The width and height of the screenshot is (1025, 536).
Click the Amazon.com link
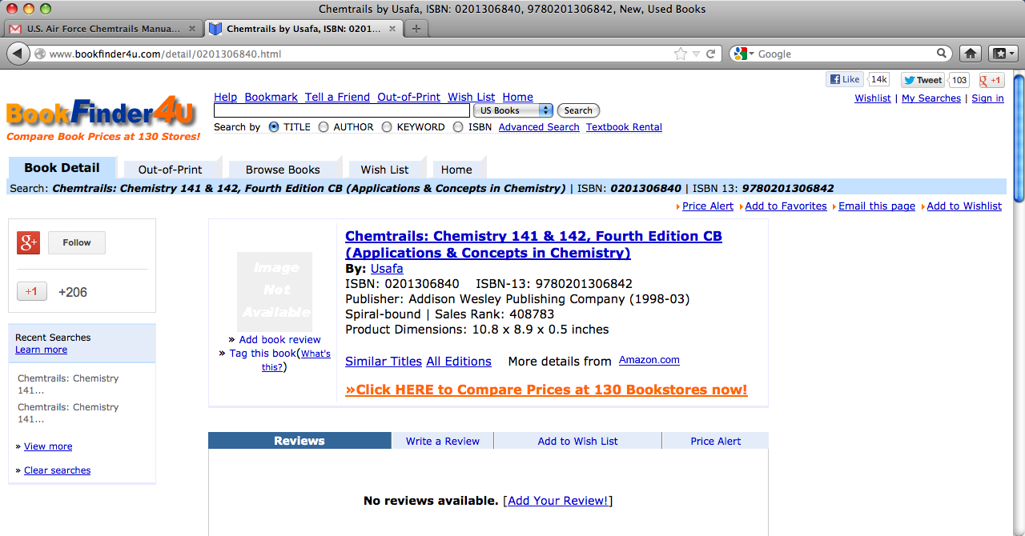pyautogui.click(x=649, y=360)
